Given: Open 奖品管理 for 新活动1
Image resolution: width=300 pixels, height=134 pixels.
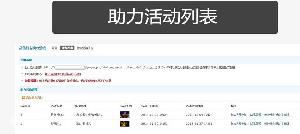Looking at the screenshot, I should pyautogui.click(x=256, y=124).
